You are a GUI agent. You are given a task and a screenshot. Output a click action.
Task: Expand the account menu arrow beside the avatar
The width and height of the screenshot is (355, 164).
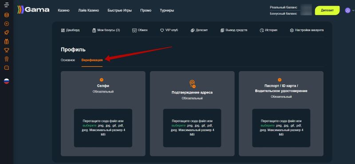(x=353, y=10)
